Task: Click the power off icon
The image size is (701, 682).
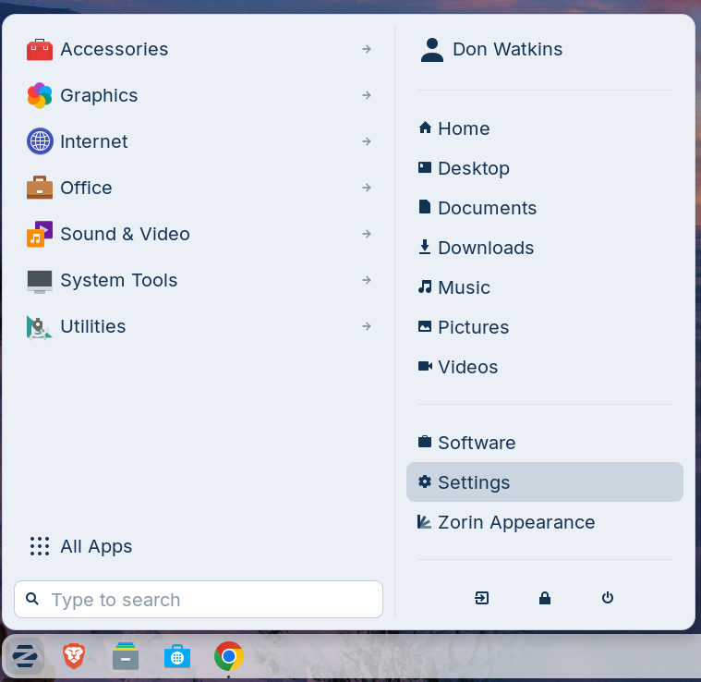Action: point(607,598)
